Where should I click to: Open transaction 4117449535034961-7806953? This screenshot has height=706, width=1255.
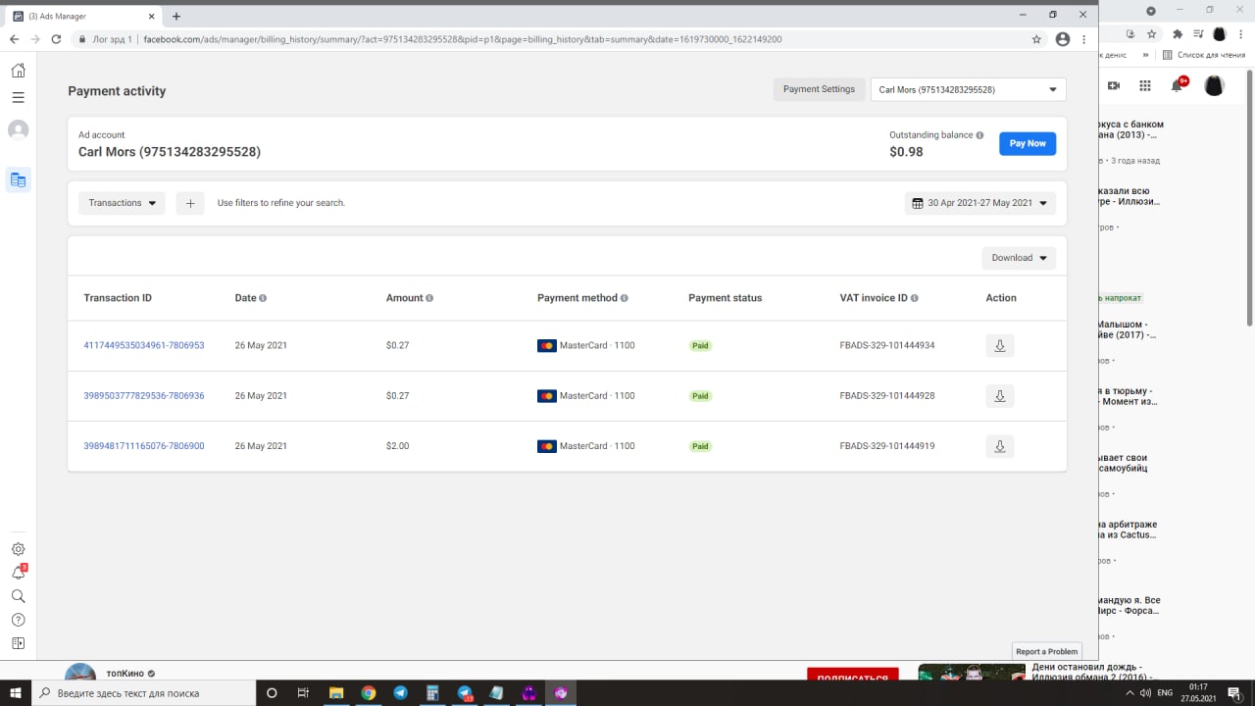tap(144, 345)
